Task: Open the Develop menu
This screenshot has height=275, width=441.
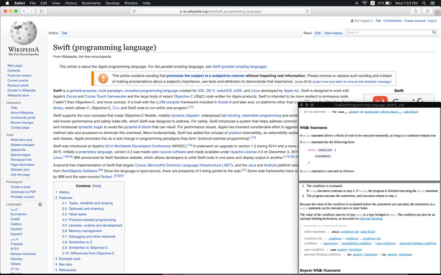Action: coord(112,3)
